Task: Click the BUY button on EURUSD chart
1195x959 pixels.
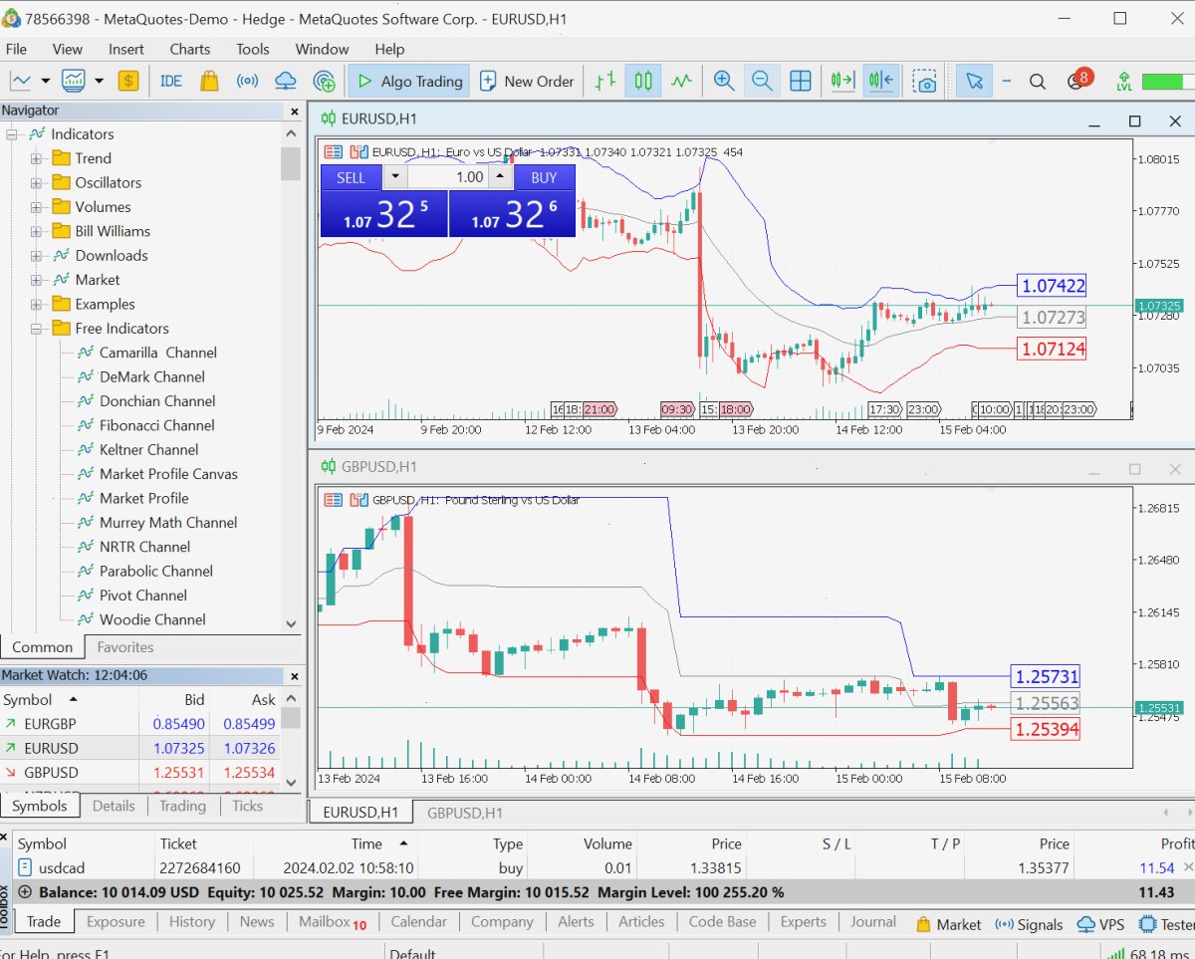Action: click(545, 177)
